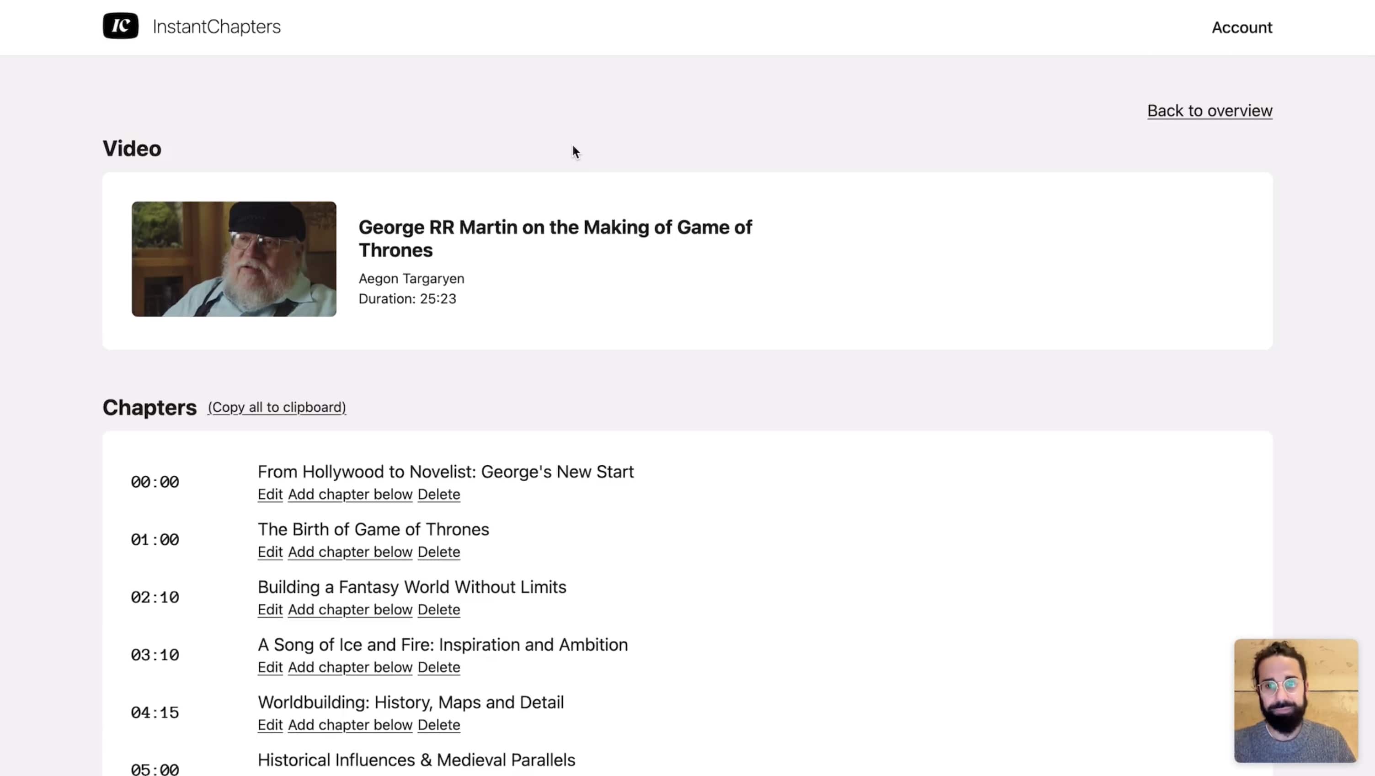The image size is (1375, 776).
Task: Click the 05:00 chapter timestamp
Action: click(155, 769)
